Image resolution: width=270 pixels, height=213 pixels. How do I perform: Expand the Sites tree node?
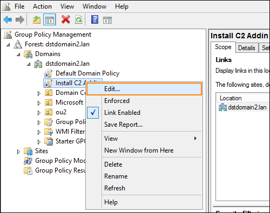(18, 152)
